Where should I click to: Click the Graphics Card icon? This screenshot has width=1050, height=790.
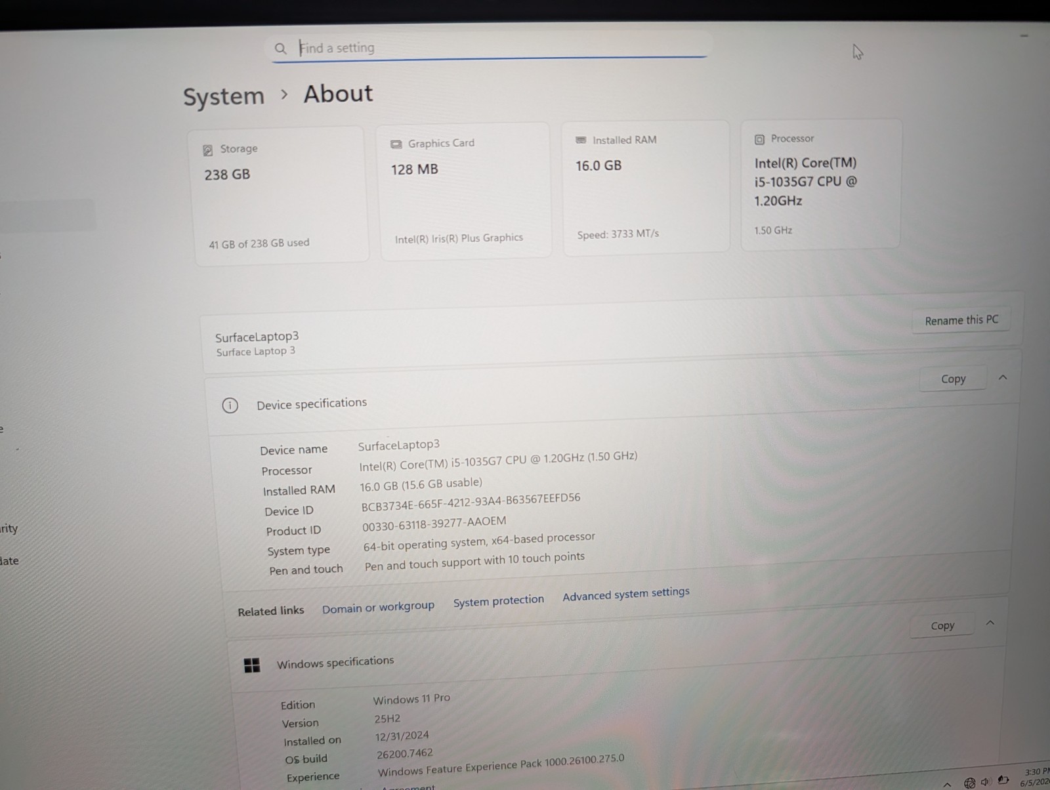[396, 144]
